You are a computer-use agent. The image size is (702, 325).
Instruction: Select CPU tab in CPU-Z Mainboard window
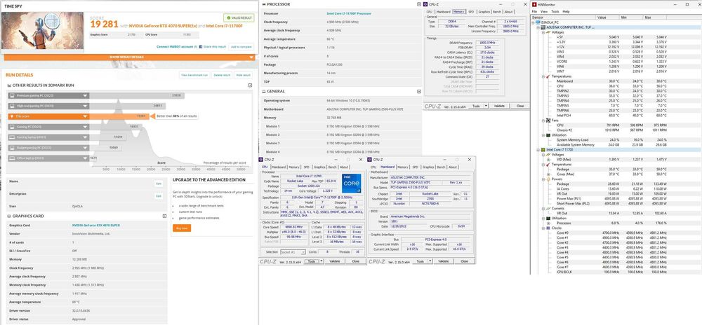click(374, 167)
